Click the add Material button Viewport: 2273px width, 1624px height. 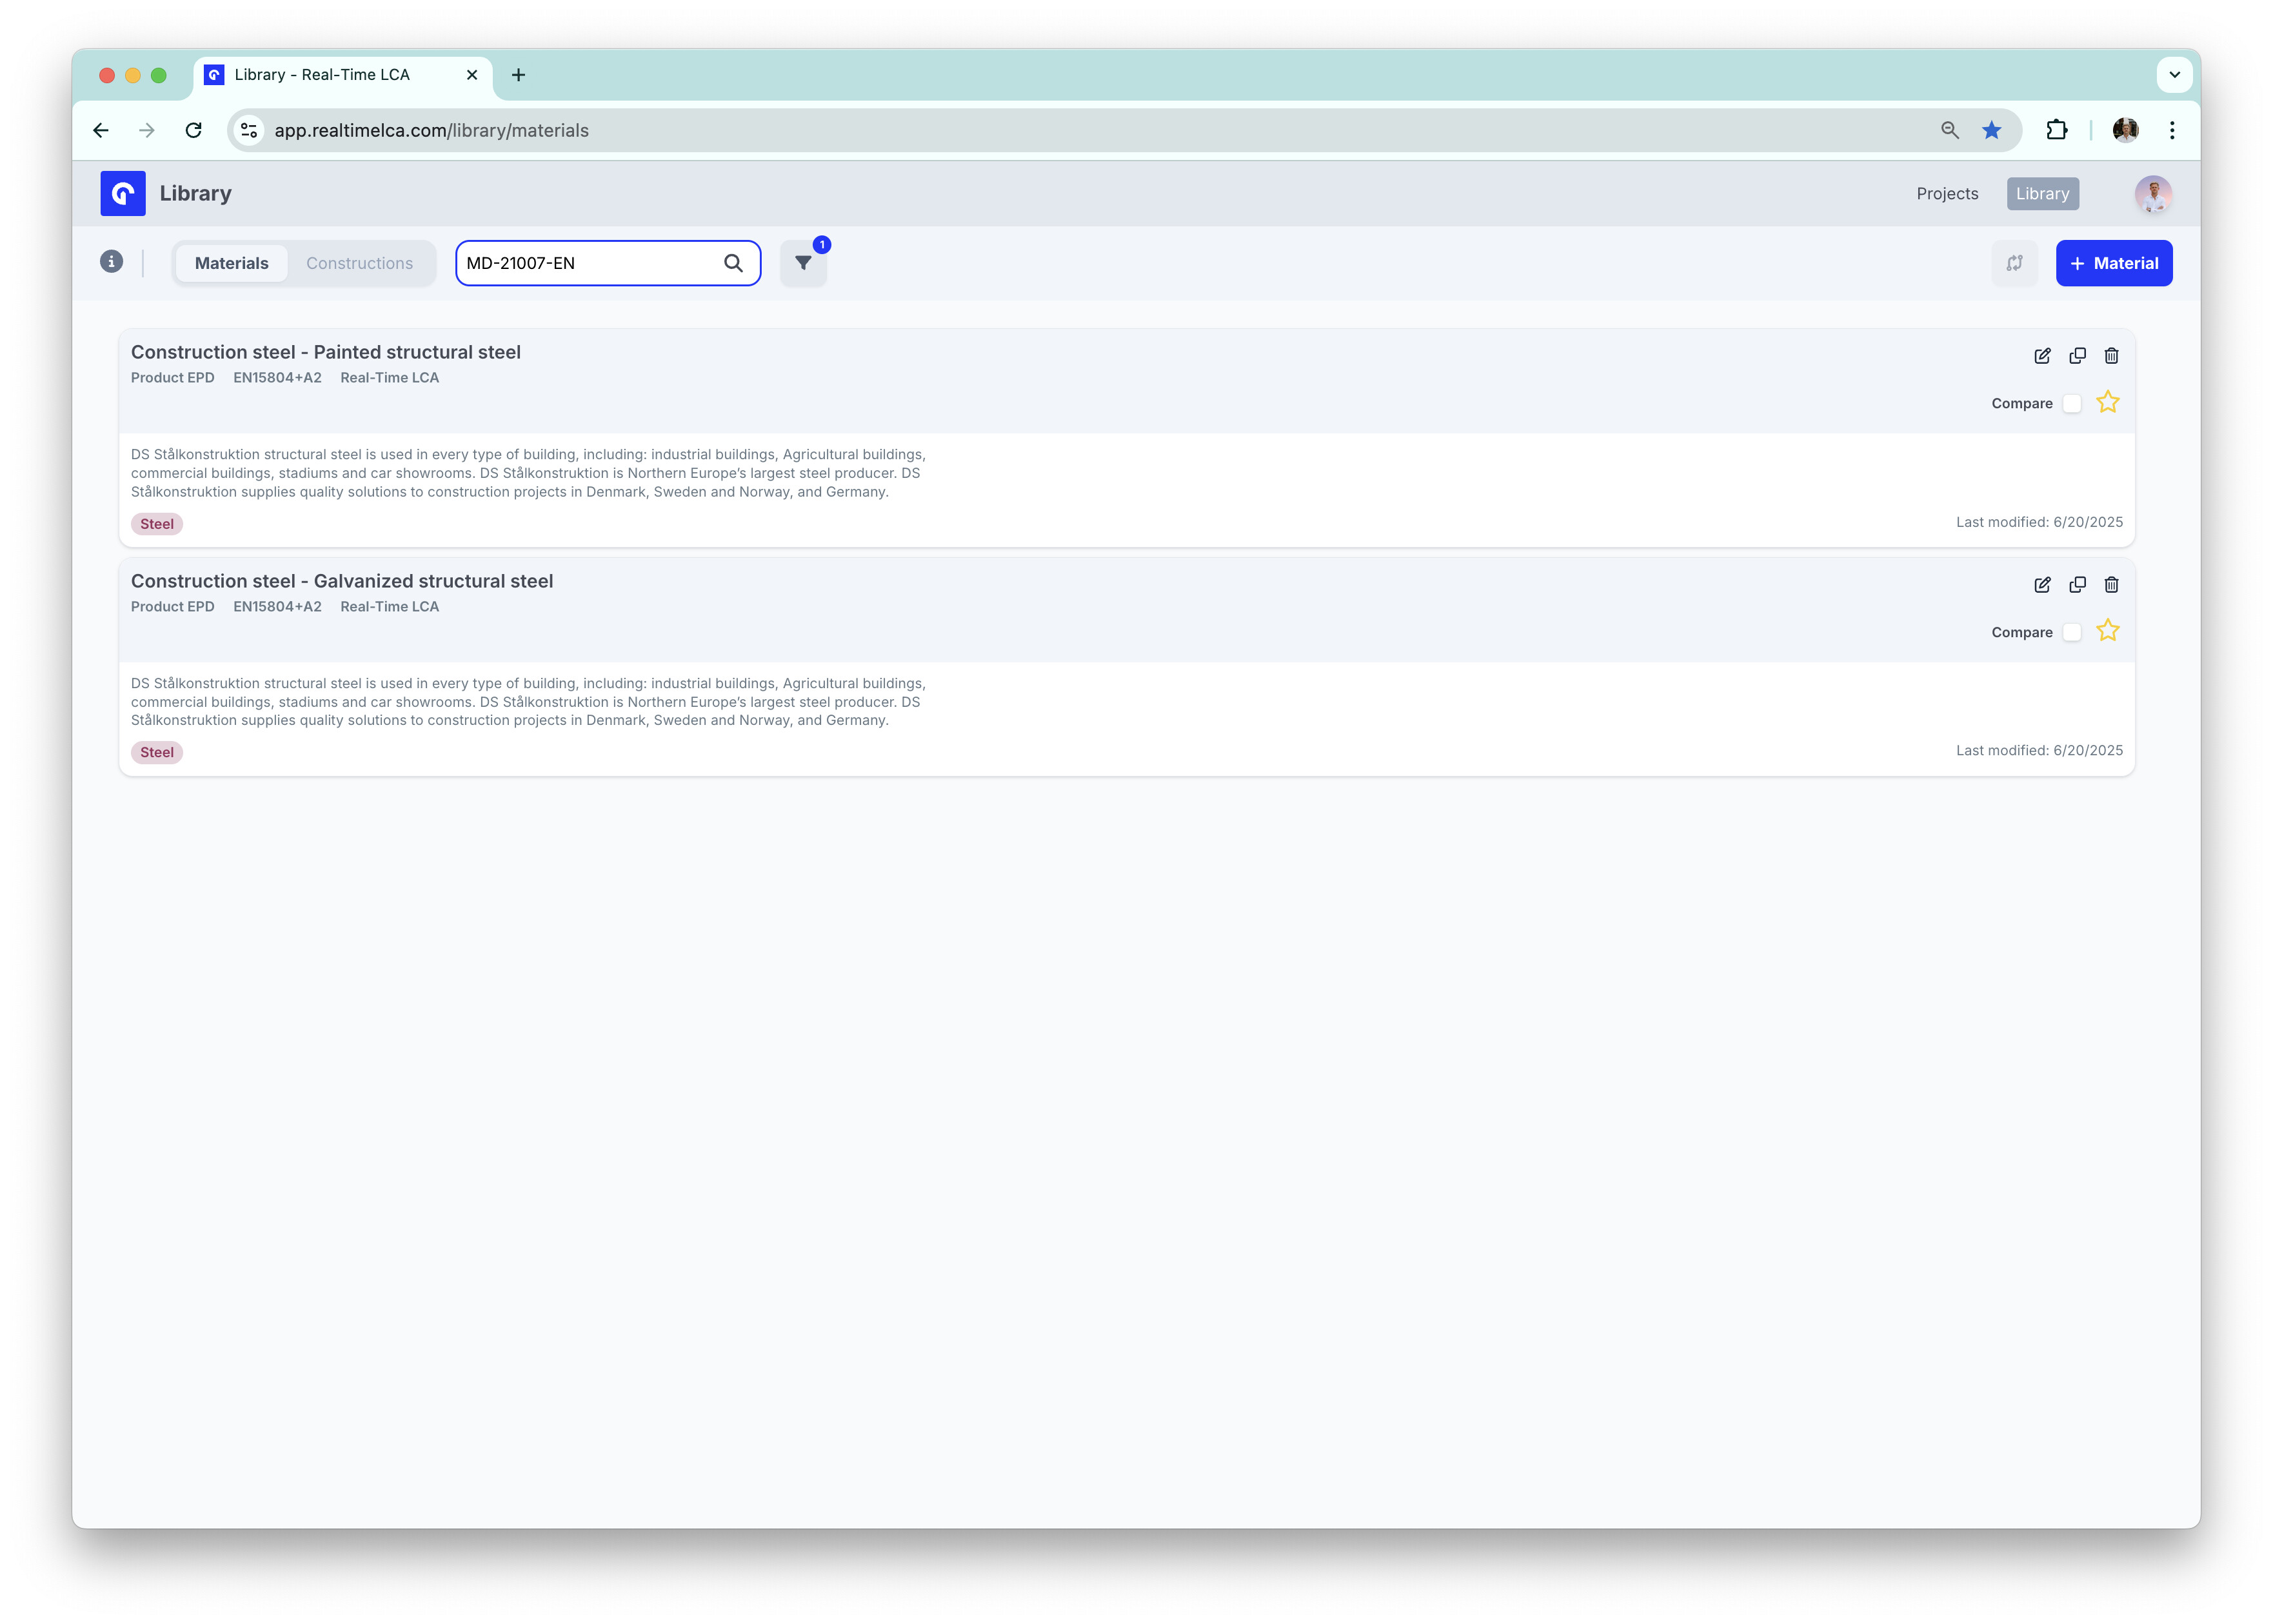click(2113, 263)
